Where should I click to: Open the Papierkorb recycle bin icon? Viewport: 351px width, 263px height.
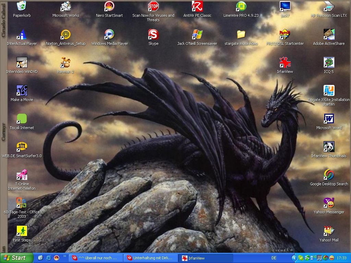pyautogui.click(x=22, y=7)
